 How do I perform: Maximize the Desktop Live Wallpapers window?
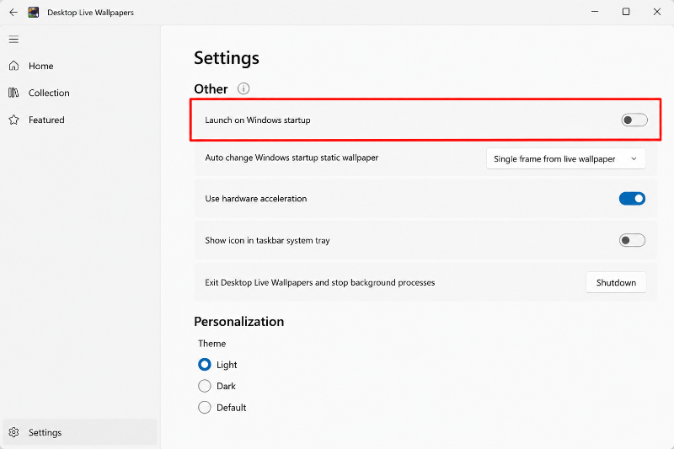coord(626,12)
